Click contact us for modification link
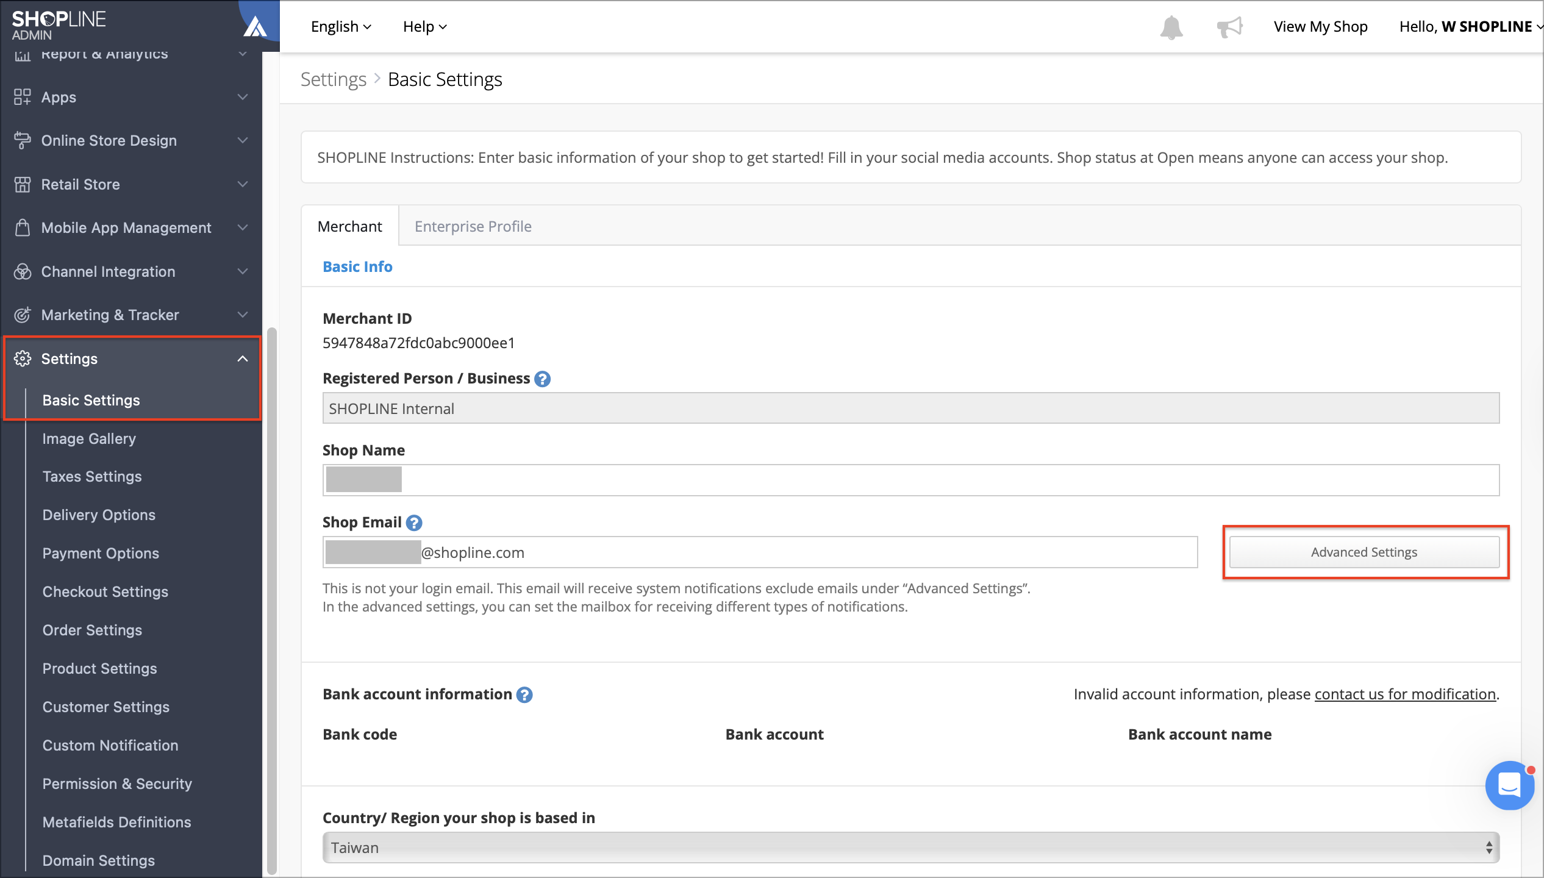The height and width of the screenshot is (878, 1544). coord(1405,694)
